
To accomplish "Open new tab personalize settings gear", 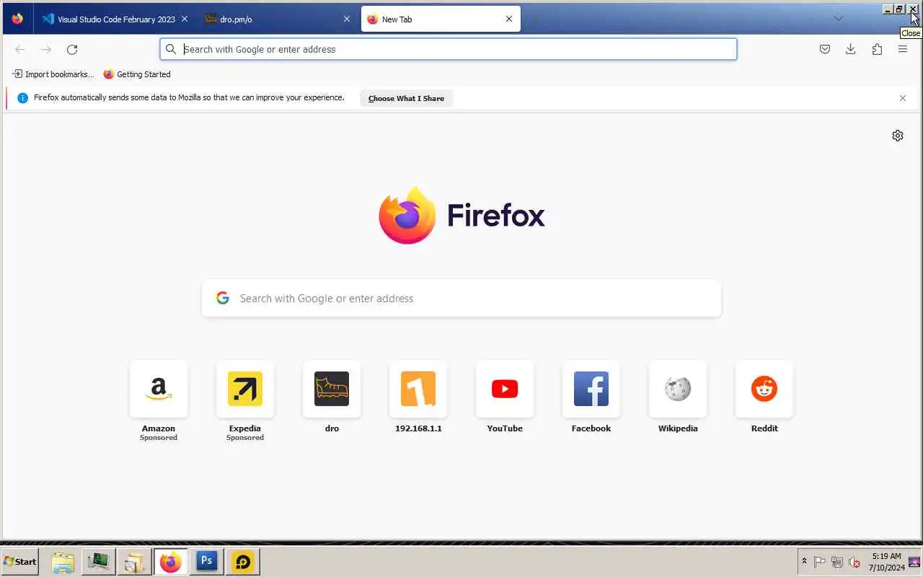I will [898, 136].
